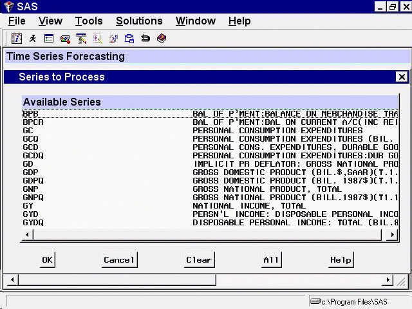412x309 pixels.
Task: Select the GNP series row
Action: coord(210,189)
